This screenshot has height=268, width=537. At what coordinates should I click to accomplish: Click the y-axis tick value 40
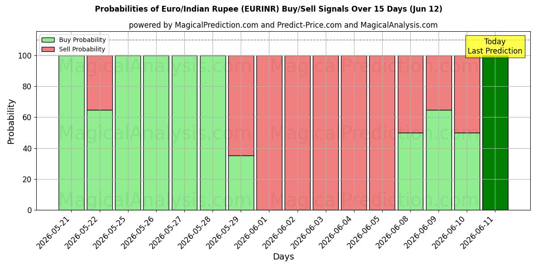pyautogui.click(x=28, y=148)
